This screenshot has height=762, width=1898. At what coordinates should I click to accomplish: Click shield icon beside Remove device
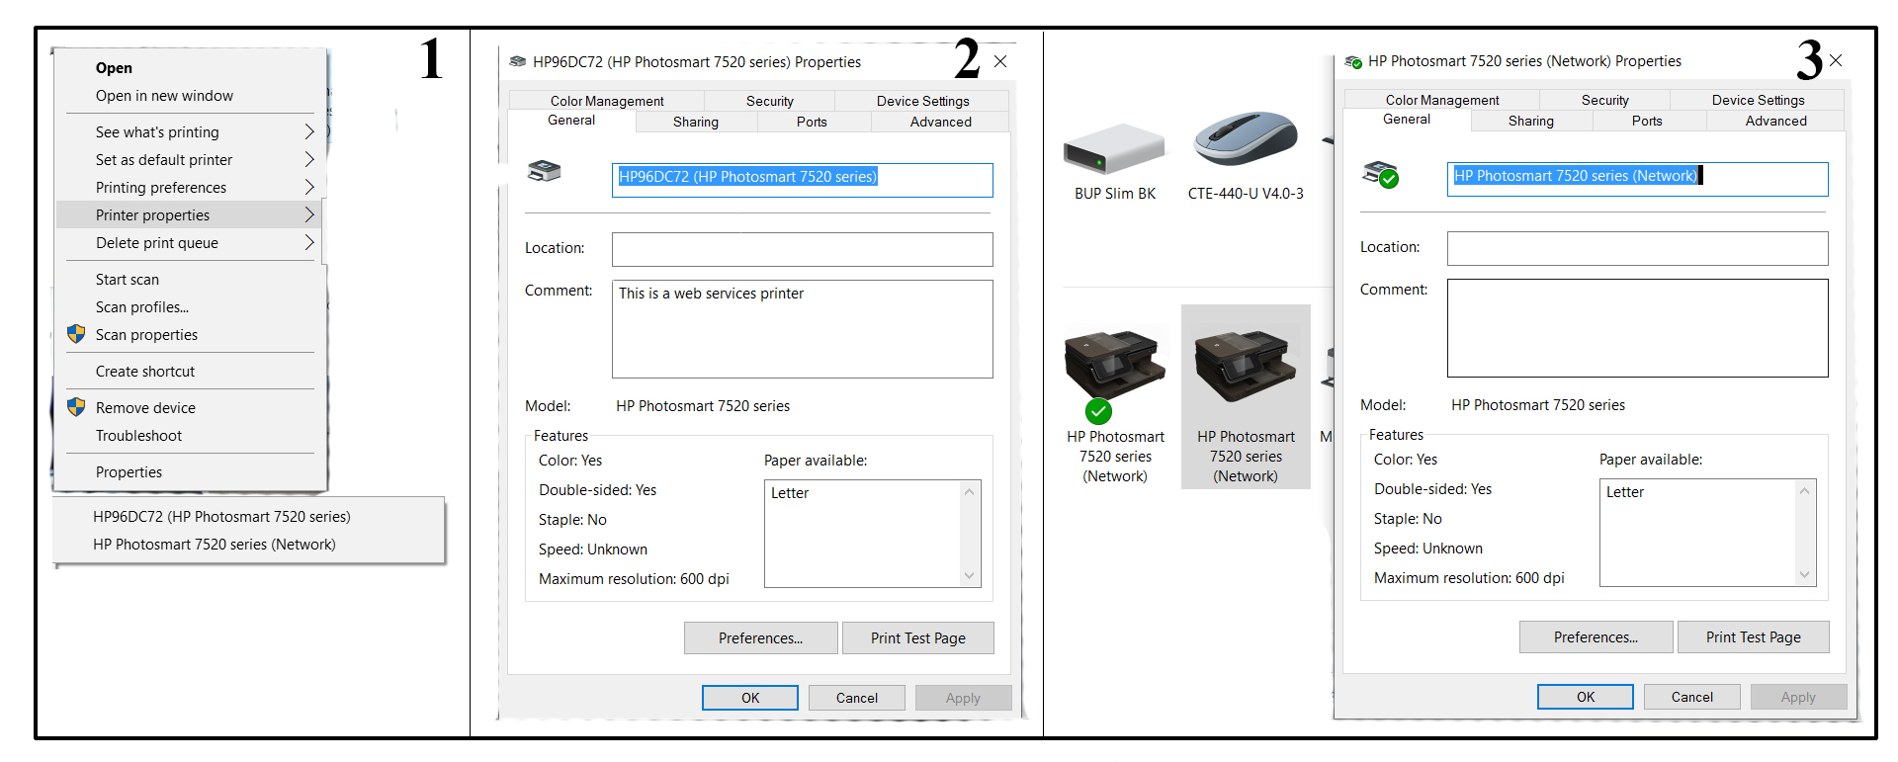click(76, 407)
